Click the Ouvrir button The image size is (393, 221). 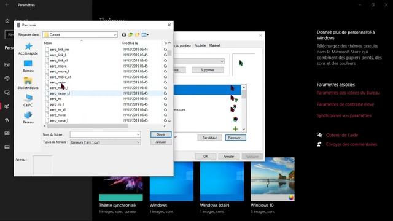[x=161, y=134]
